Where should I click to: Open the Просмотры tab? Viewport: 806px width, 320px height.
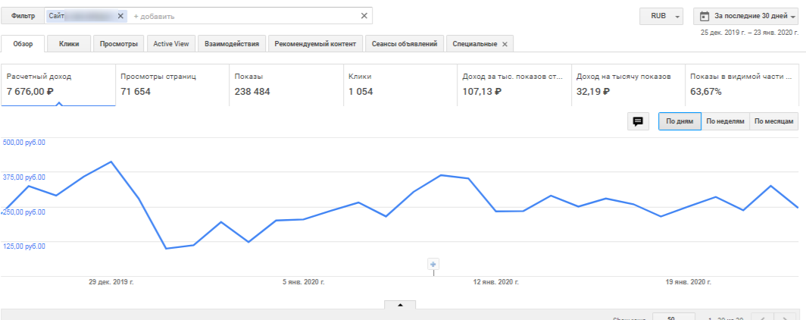coord(119,44)
